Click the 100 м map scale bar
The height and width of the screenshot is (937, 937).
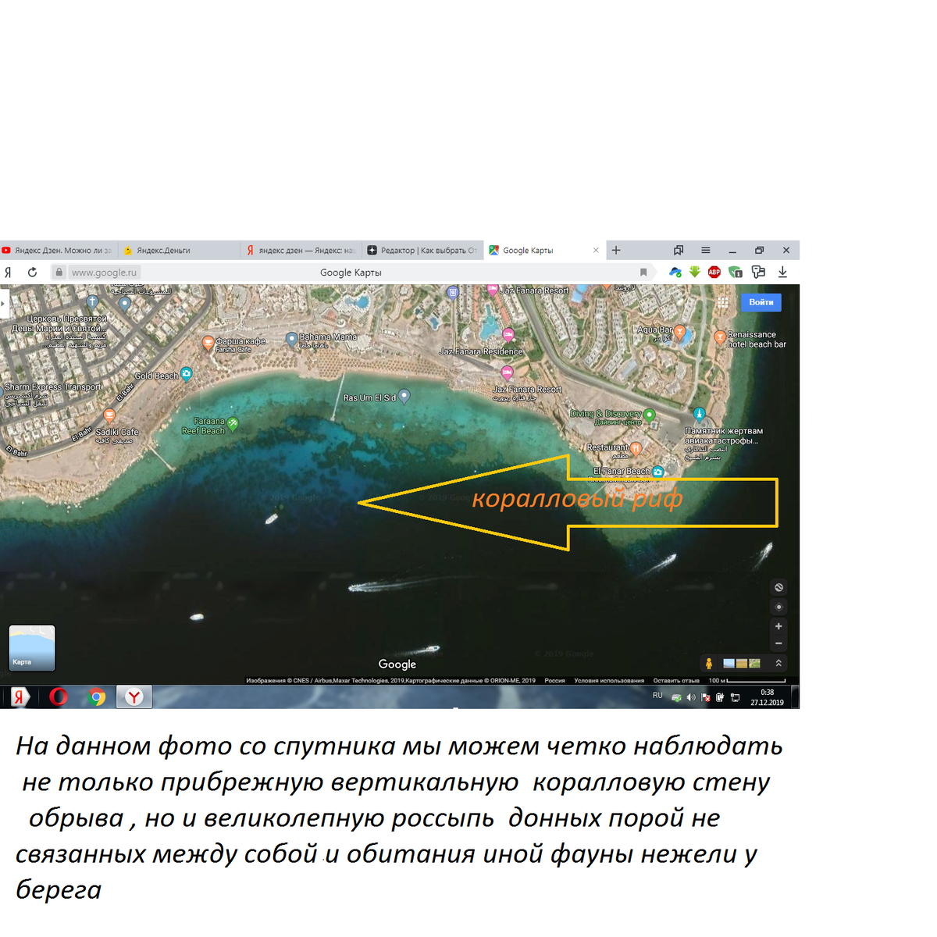746,681
